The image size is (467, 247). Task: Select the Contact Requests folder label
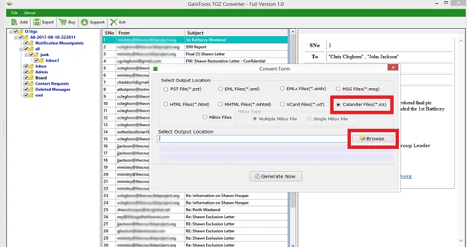pyautogui.click(x=52, y=83)
